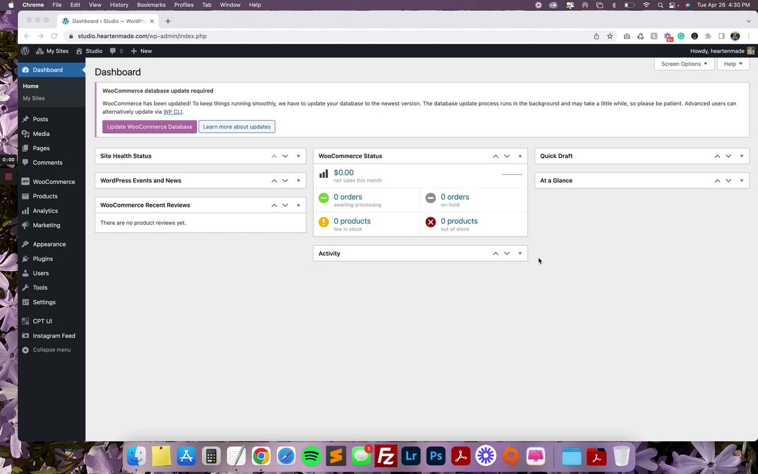This screenshot has height=474, width=758.
Task: Expand the Screen Options panel
Action: coord(684,64)
